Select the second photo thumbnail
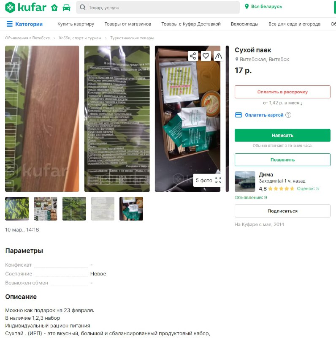Image resolution: width=336 pixels, height=338 pixels. [x=46, y=209]
